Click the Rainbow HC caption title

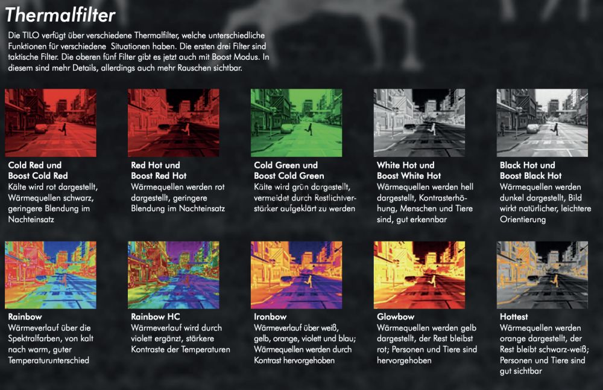click(x=156, y=317)
